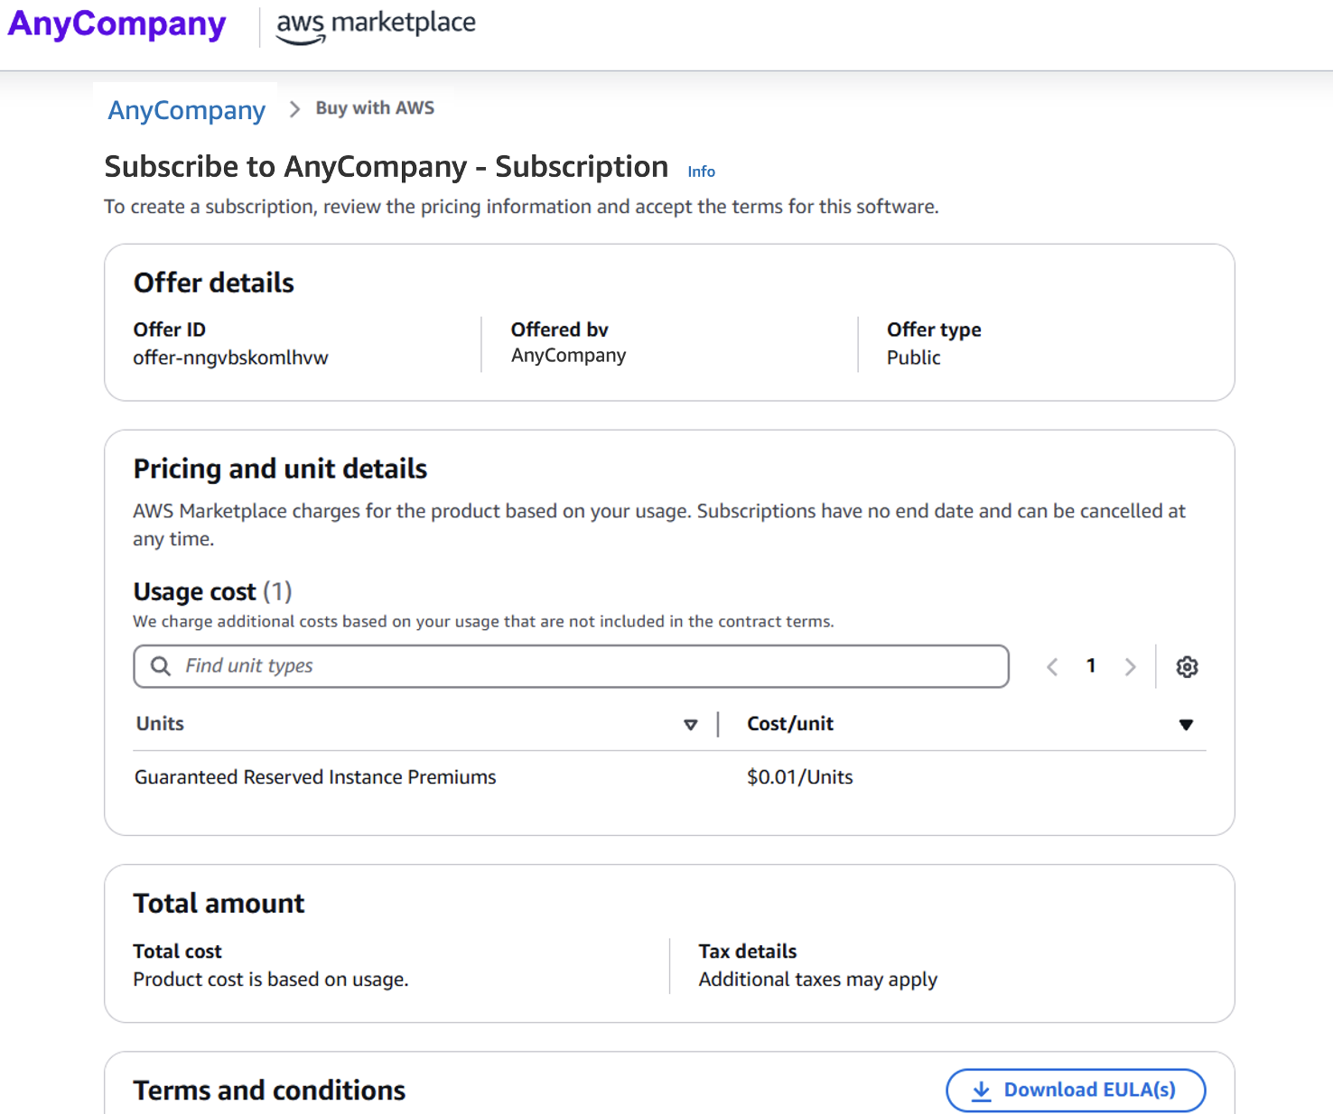Click the breadcrumb separator chevron
The image size is (1333, 1114).
click(x=294, y=109)
